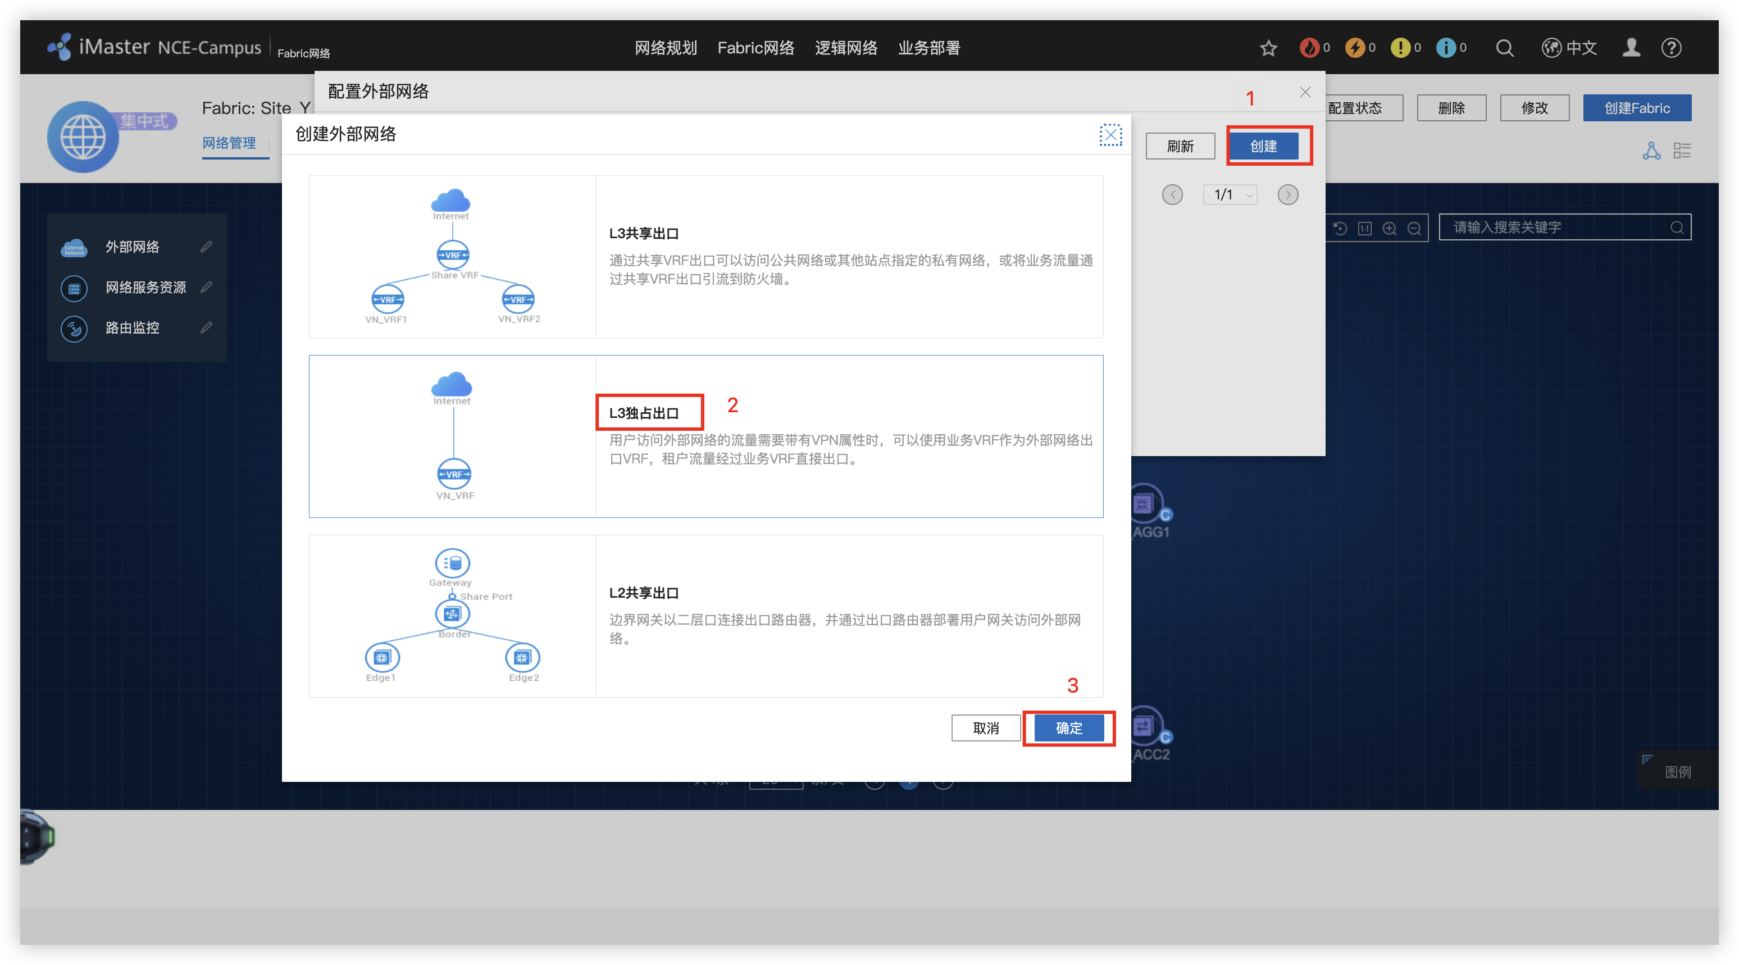Switch to 网络管理 tab
The height and width of the screenshot is (965, 1739).
click(229, 143)
